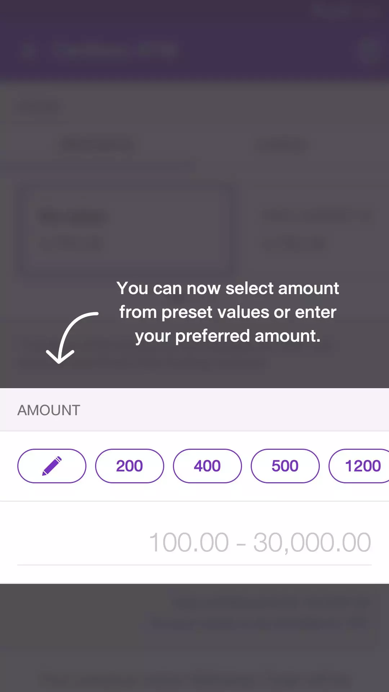The image size is (389, 692).
Task: Switch to the blurred left tab below header
Action: click(97, 145)
